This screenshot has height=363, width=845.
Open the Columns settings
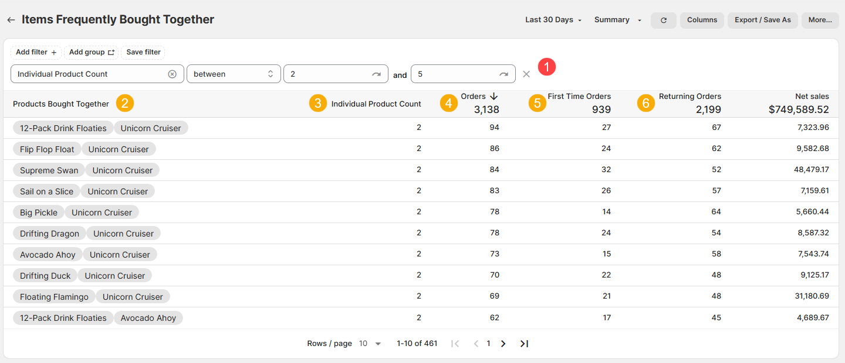coord(702,20)
